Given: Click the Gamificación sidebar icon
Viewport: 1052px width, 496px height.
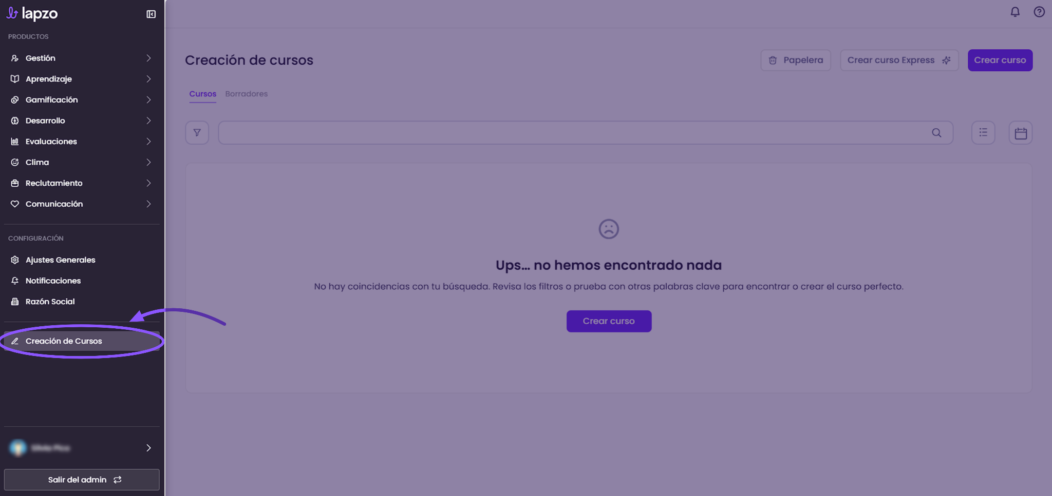Looking at the screenshot, I should [x=15, y=100].
